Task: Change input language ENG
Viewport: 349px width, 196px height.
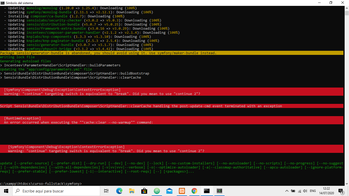Action: tap(313, 191)
